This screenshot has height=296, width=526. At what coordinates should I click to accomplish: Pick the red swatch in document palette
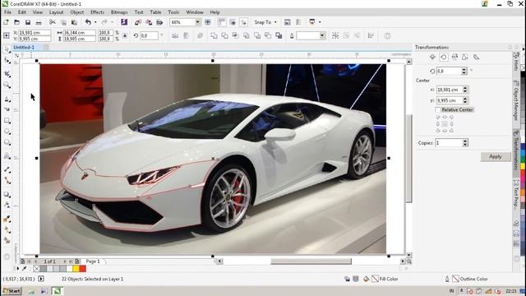tap(82, 269)
